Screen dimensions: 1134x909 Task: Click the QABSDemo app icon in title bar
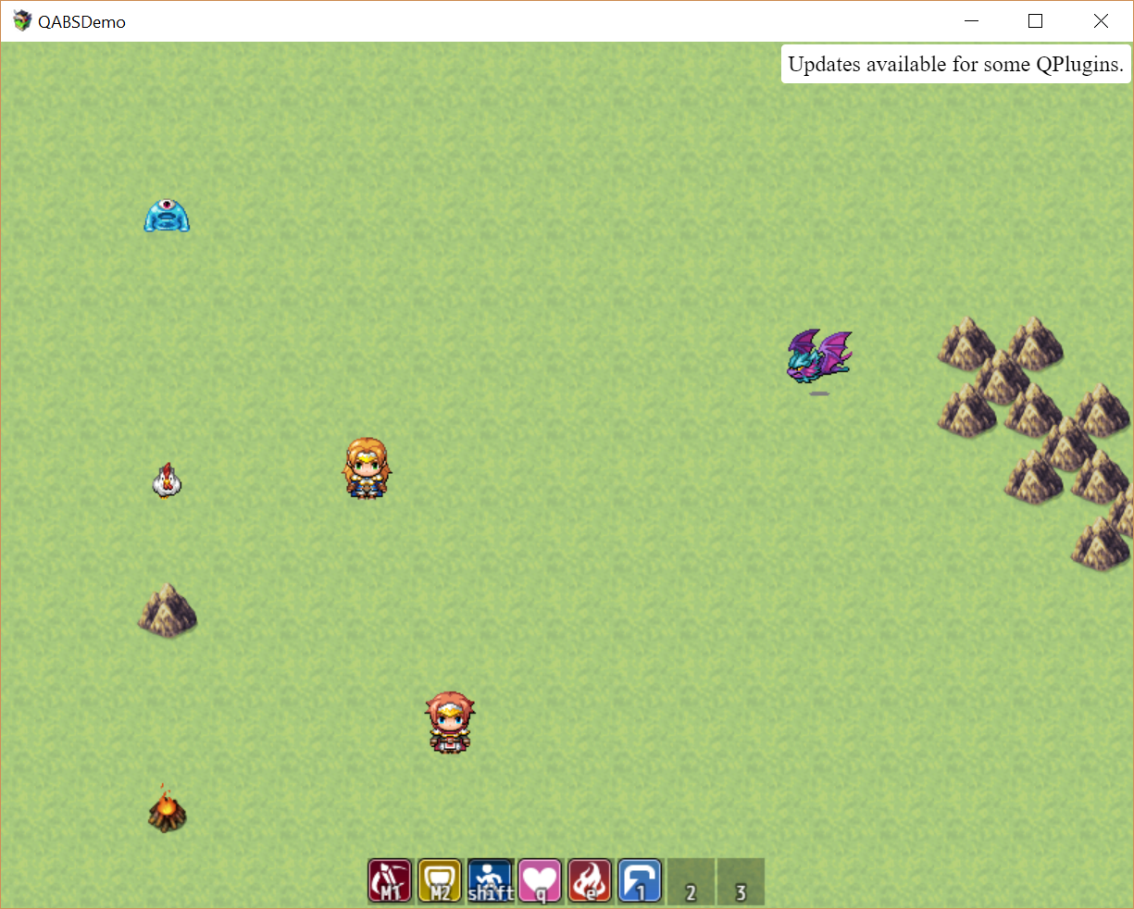[x=22, y=21]
